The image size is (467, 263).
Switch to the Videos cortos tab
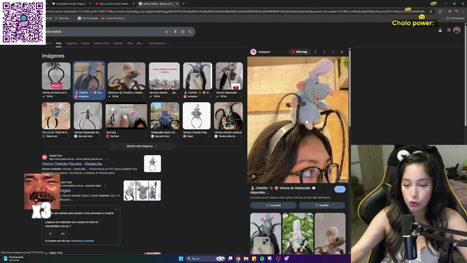click(x=101, y=43)
